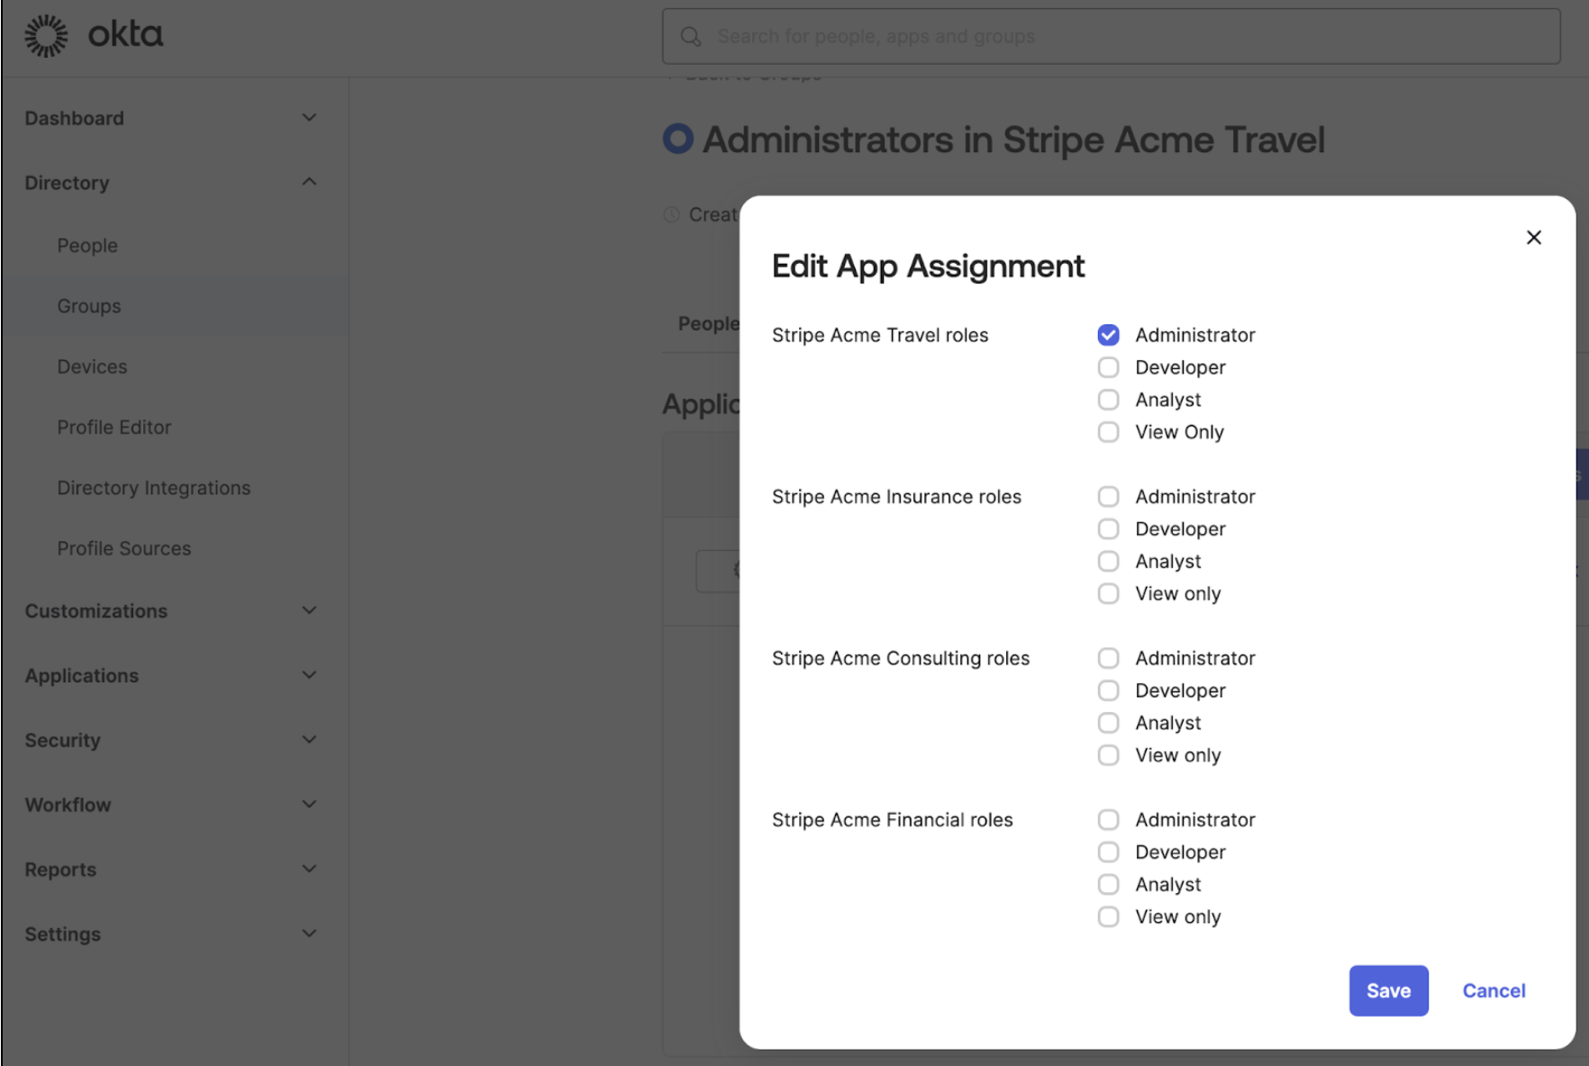Expand the Dashboard sidebar chevron
Screen dimensions: 1589x1066
click(309, 118)
